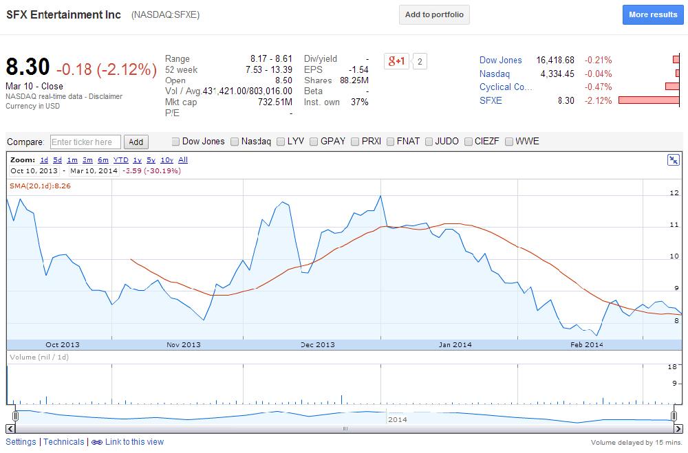Open the Cyclical Co... sector link

point(506,87)
